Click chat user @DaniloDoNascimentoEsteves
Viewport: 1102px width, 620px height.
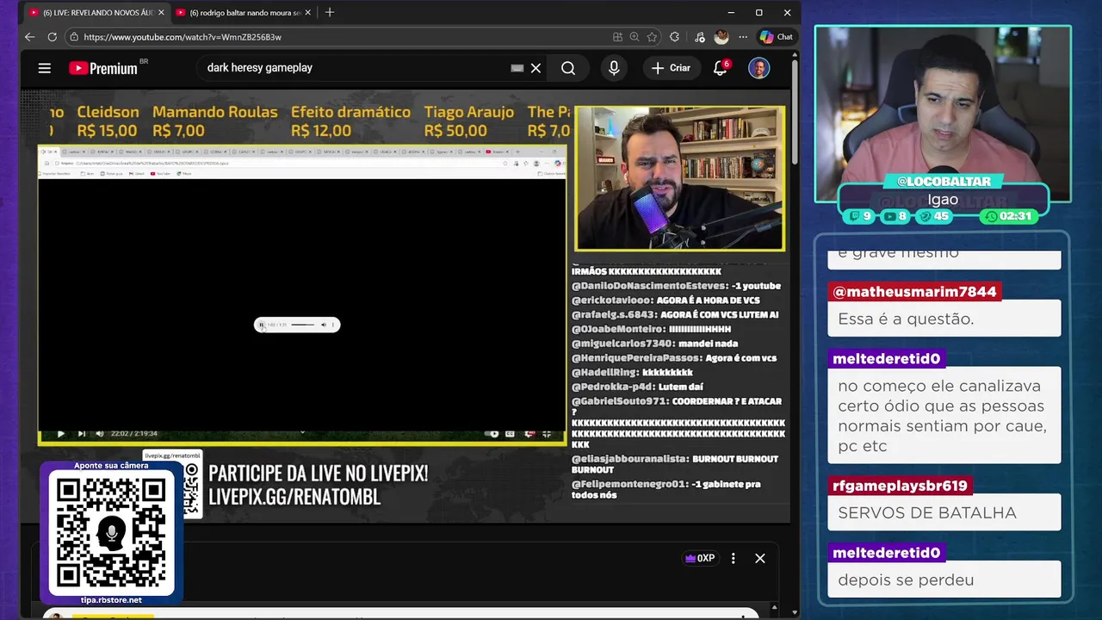pos(649,286)
